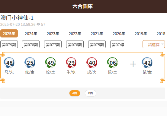
Task: Click the special ball number 42
Action: coord(147,63)
